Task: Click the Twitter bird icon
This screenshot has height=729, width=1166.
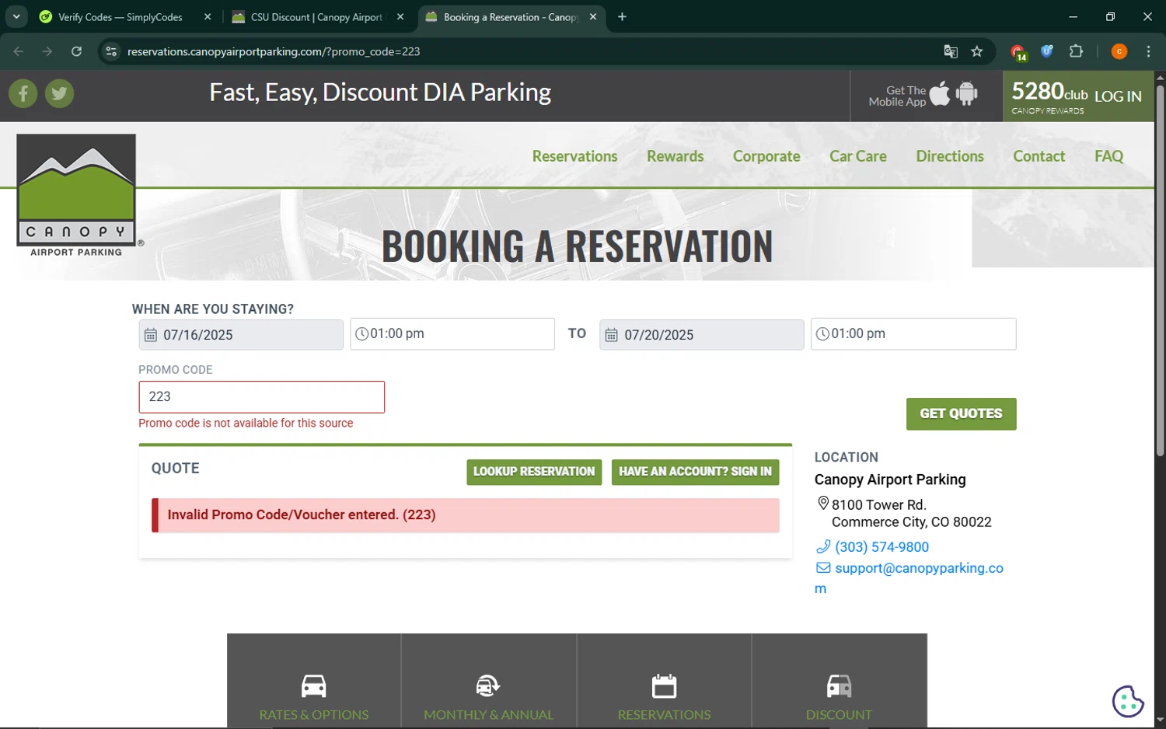Action: [59, 94]
